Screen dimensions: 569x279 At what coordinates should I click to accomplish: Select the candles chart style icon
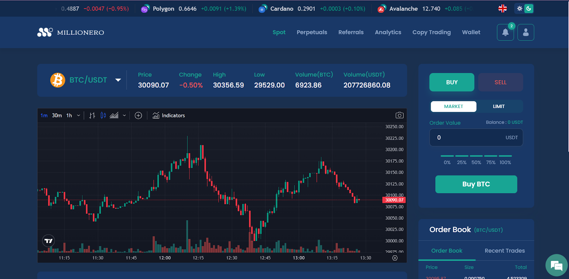click(x=103, y=116)
